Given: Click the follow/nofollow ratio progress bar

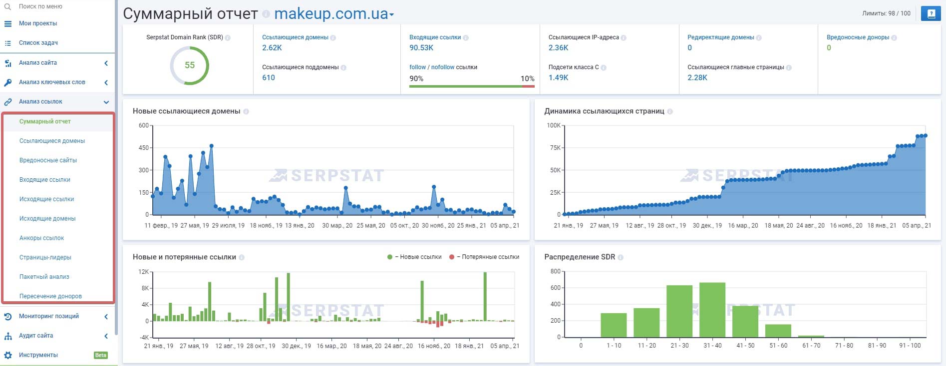Looking at the screenshot, I should coord(471,86).
